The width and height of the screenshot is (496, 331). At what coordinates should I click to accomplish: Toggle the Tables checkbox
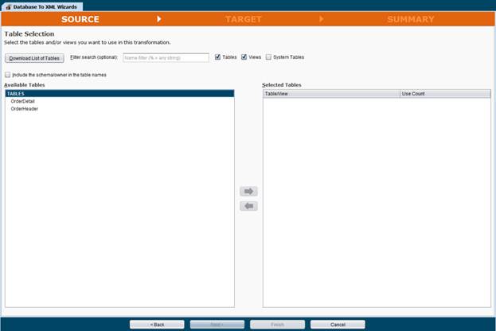tap(217, 57)
